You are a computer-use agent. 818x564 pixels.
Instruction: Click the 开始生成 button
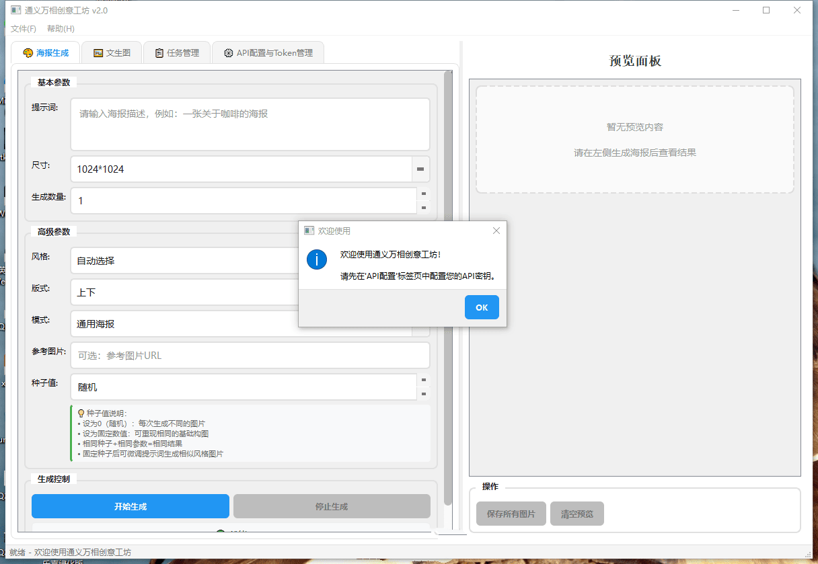[131, 506]
